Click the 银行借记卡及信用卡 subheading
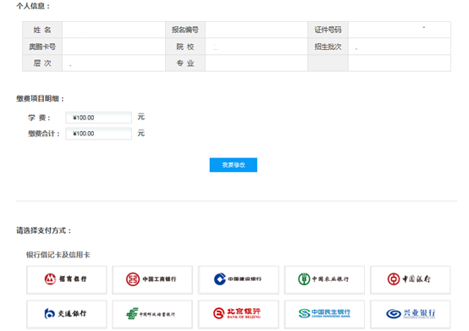This screenshot has width=469, height=331. (x=58, y=255)
